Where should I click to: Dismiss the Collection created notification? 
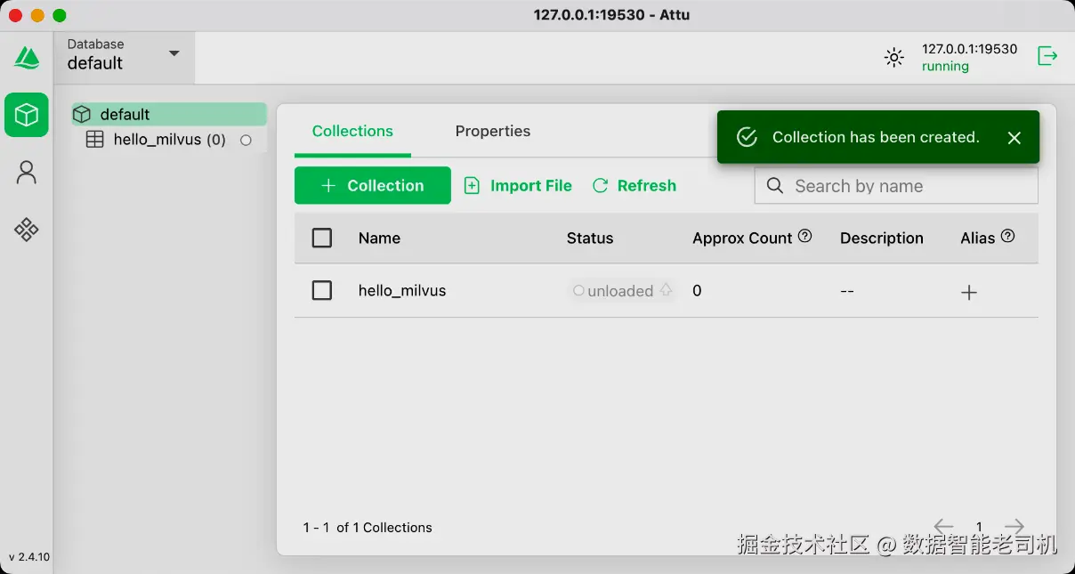(x=1014, y=137)
